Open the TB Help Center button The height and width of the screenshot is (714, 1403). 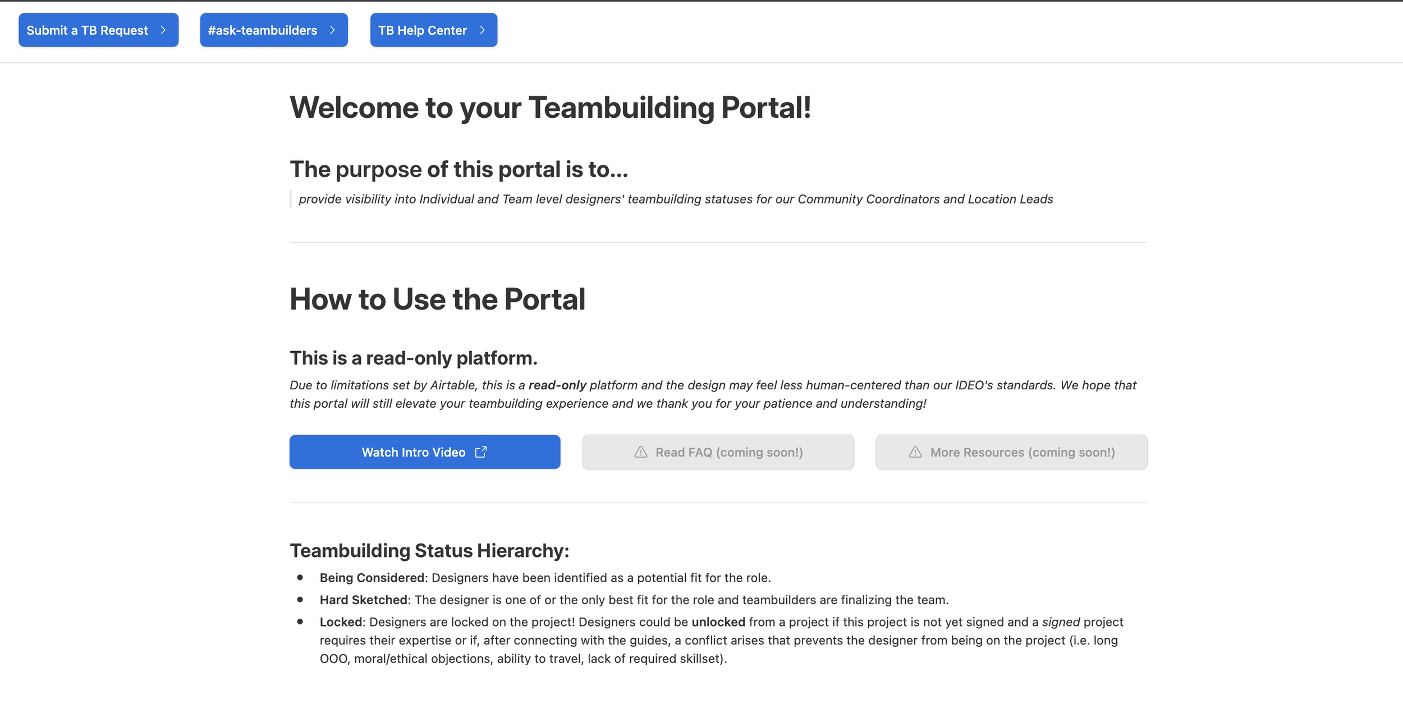pos(423,30)
